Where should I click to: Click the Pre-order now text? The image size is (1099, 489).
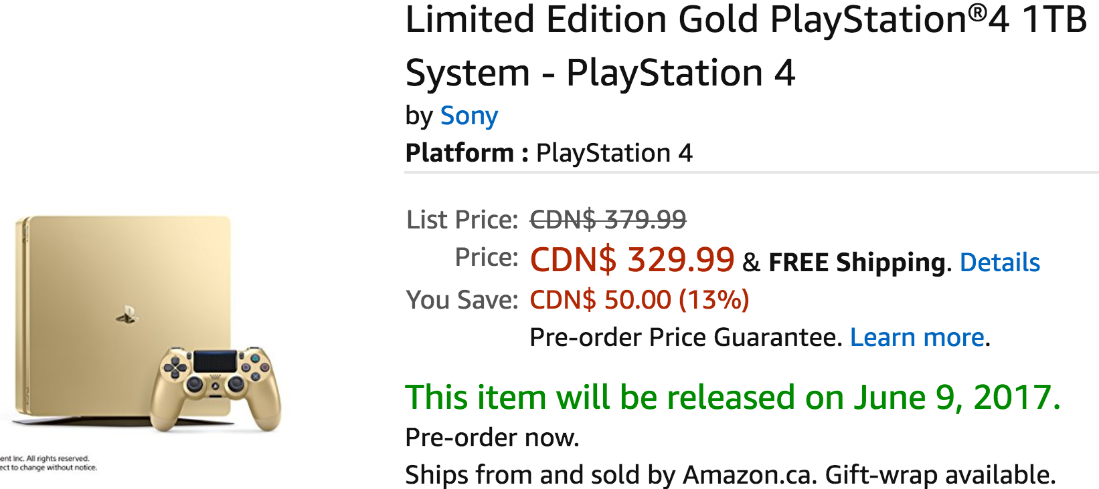point(492,438)
